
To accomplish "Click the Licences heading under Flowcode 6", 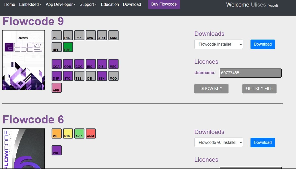I will click(x=206, y=160).
